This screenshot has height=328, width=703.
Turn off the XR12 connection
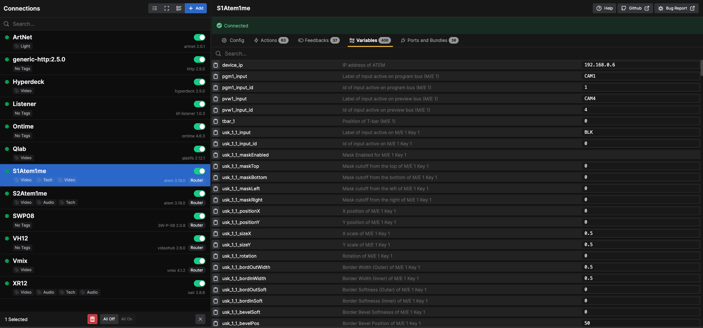pyautogui.click(x=199, y=283)
